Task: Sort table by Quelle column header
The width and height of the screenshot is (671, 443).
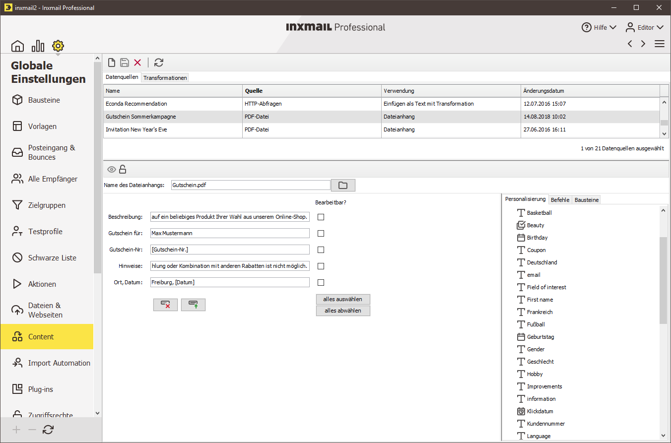Action: click(312, 91)
